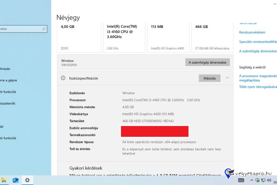Open the network icon in system tray

(x=263, y=181)
